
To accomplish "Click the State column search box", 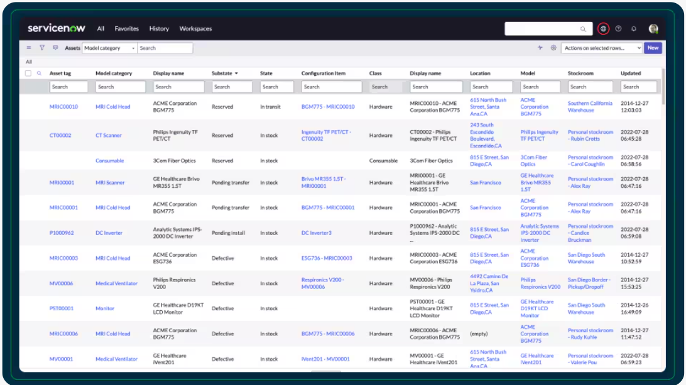I will (x=276, y=87).
